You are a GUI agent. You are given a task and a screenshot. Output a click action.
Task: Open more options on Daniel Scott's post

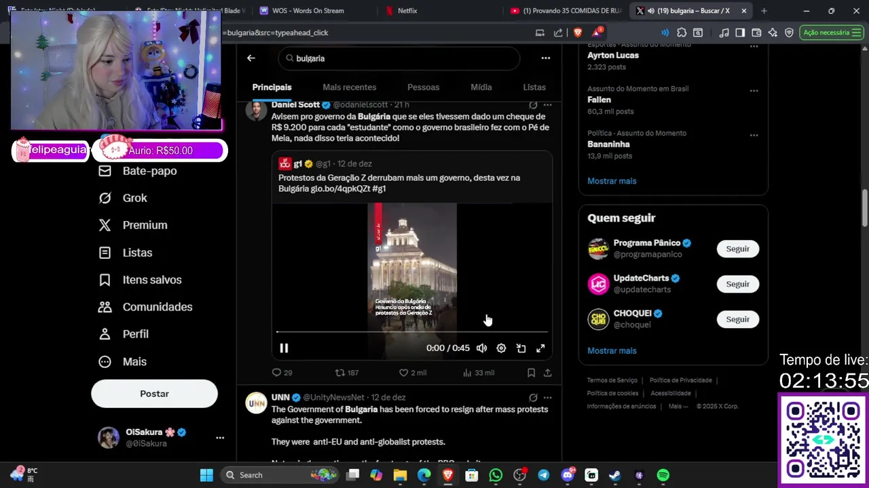(x=547, y=105)
